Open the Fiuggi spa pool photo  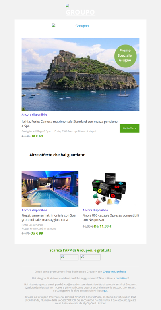click(x=50, y=189)
